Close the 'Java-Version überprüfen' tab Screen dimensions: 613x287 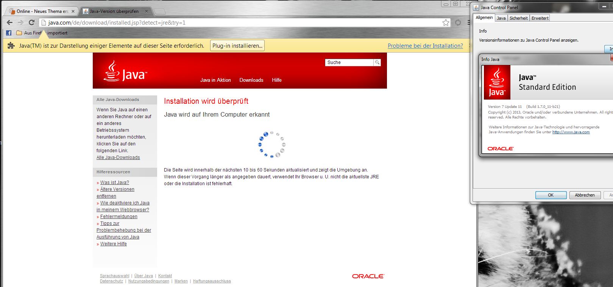147,11
